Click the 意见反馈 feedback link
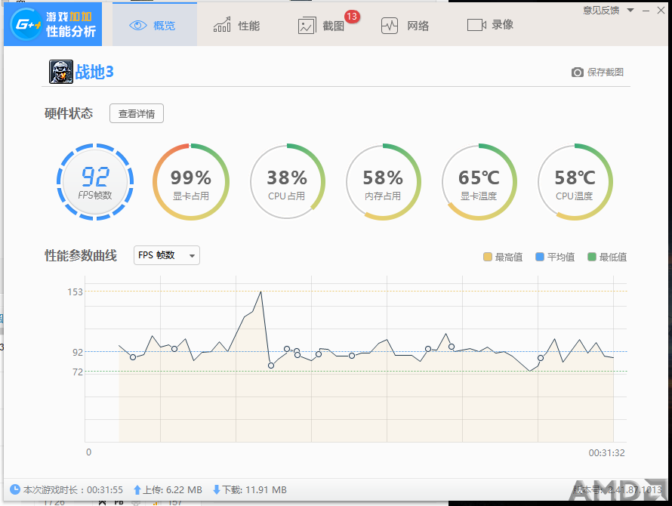Screen dimensions: 672x506 point(601,11)
